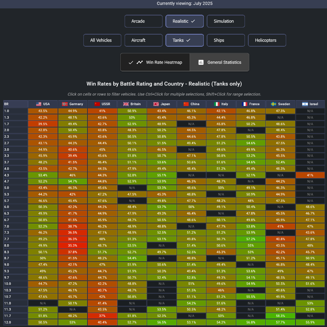
Task: Click the USSR 37% cell at BR 11.7
Action: coord(102,316)
